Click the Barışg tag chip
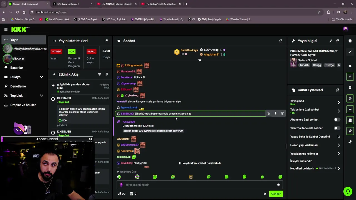The image size is (356, 200). pyautogui.click(x=317, y=65)
